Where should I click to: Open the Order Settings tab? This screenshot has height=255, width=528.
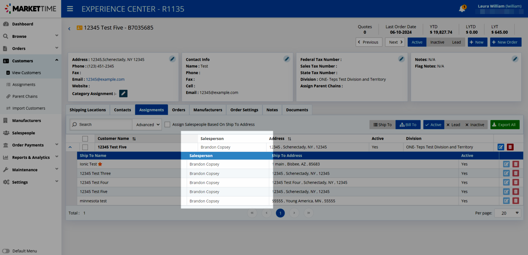pos(244,110)
